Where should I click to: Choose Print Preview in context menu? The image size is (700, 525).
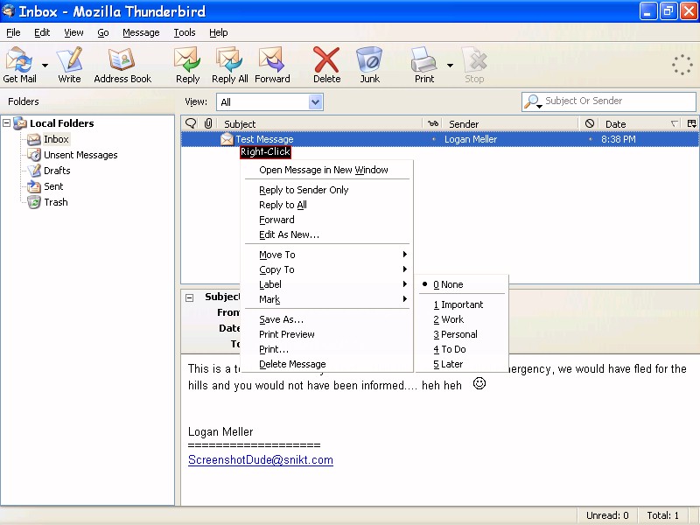point(326,334)
